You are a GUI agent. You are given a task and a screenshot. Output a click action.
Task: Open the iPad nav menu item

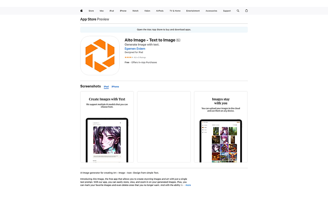(x=112, y=11)
